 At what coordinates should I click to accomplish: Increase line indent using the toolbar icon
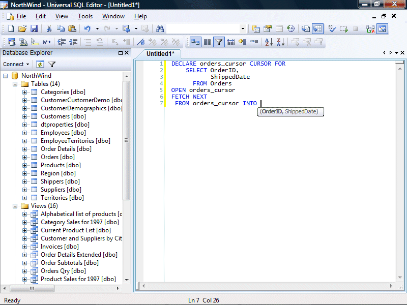tap(62, 42)
